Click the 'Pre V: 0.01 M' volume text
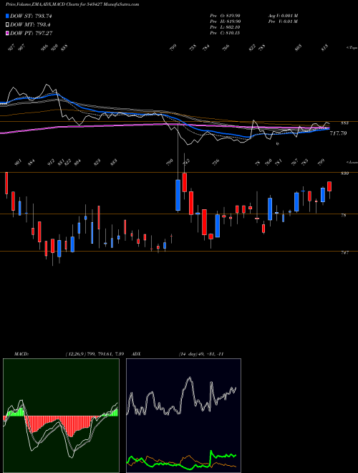The height and width of the screenshot is (473, 358). tap(283, 21)
